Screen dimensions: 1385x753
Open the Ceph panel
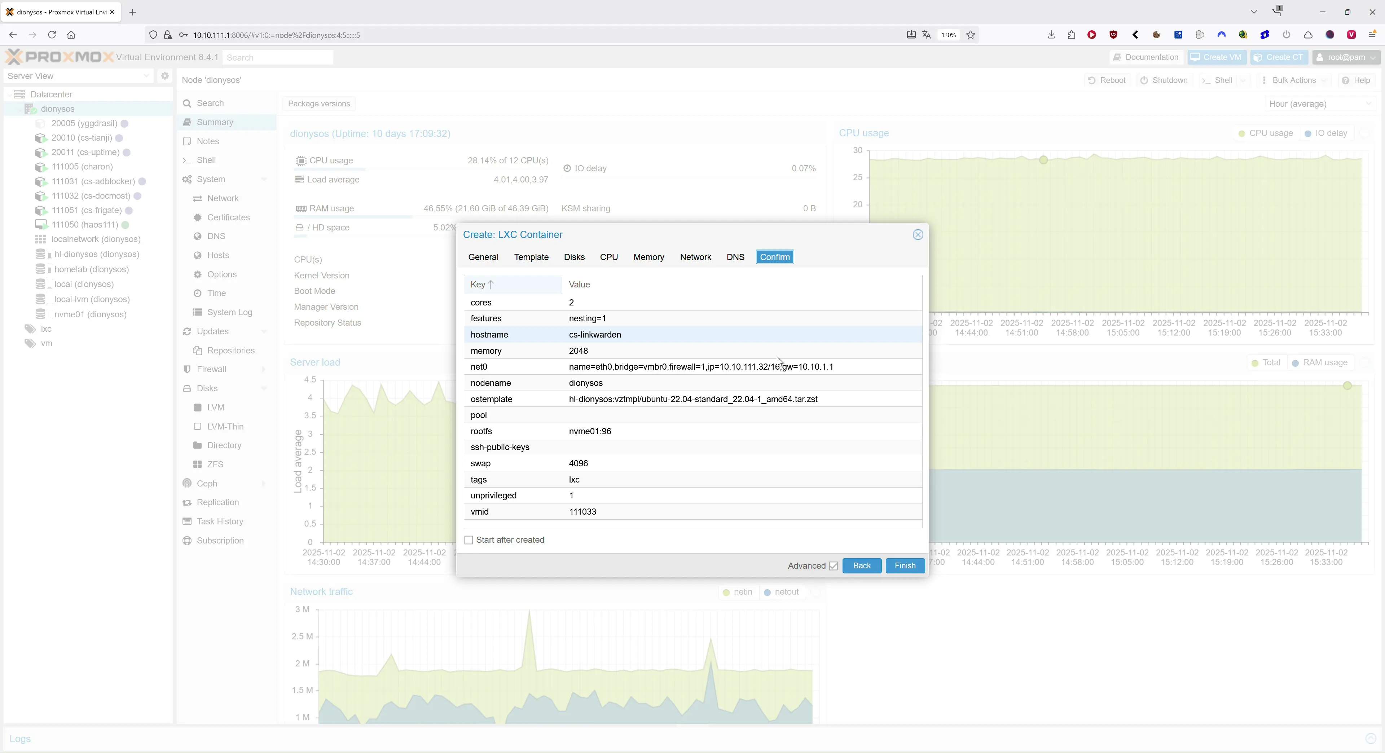click(206, 483)
